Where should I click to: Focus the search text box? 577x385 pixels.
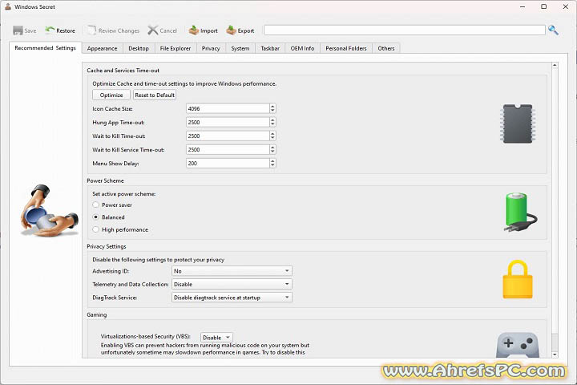coord(405,30)
